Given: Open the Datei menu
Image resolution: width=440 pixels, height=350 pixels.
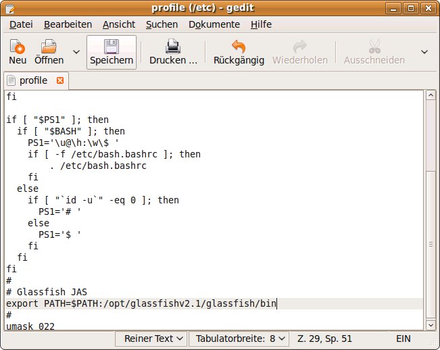Looking at the screenshot, I should point(21,24).
